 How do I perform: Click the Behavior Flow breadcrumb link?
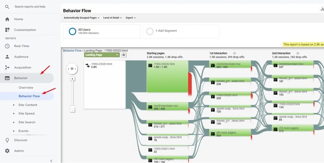pyautogui.click(x=72, y=51)
